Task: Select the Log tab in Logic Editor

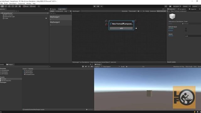Action: (x=66, y=11)
